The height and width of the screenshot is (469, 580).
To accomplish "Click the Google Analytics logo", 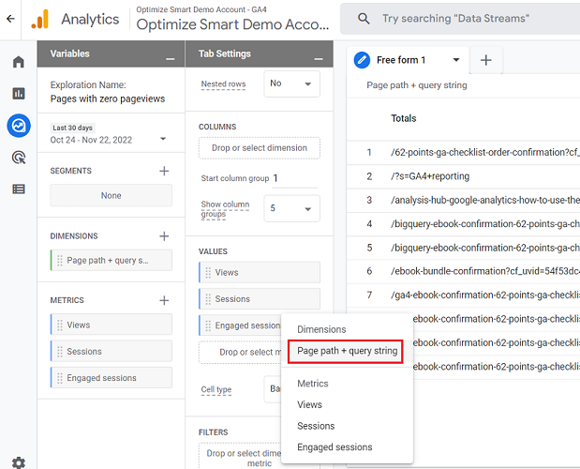I will (x=40, y=19).
